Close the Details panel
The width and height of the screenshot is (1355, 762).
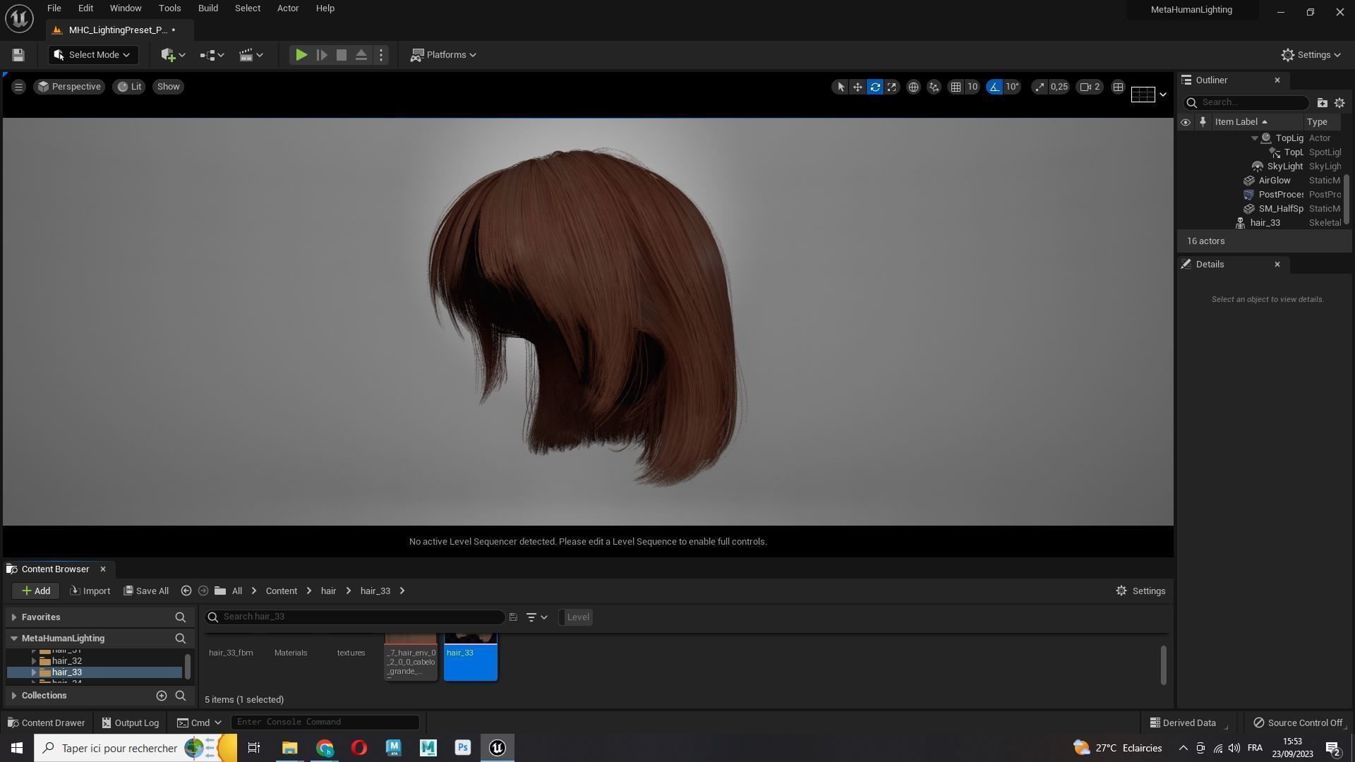pyautogui.click(x=1277, y=265)
